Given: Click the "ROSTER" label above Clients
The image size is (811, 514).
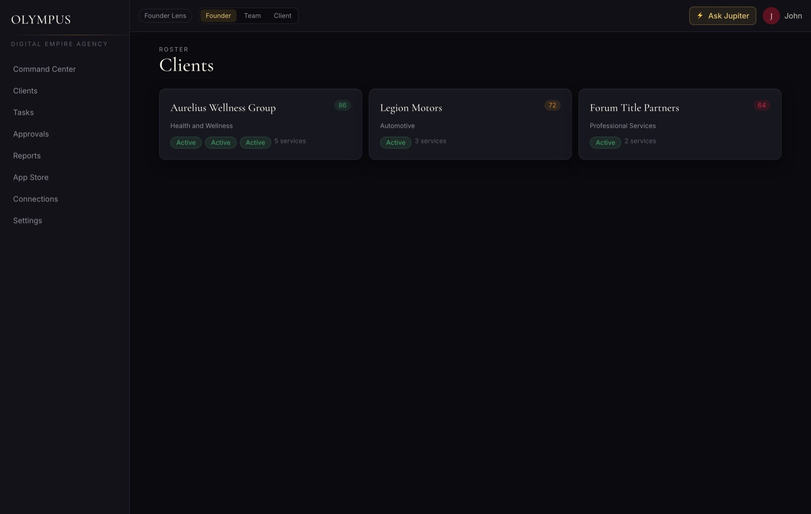Looking at the screenshot, I should (x=174, y=49).
